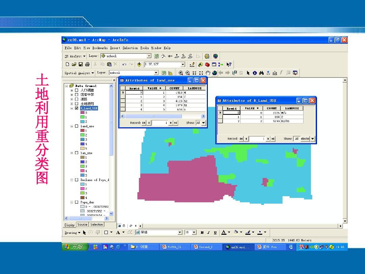Open the ArcToolbox red toolbox icon
This screenshot has width=365, height=274.
207,64
